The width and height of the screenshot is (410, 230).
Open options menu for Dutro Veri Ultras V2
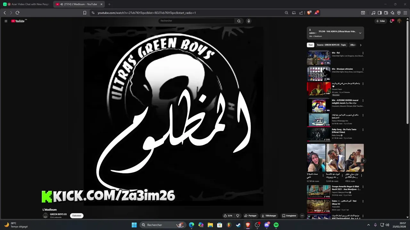pos(363,201)
